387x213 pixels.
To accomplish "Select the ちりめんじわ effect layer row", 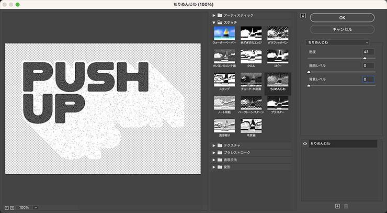I will (343, 143).
